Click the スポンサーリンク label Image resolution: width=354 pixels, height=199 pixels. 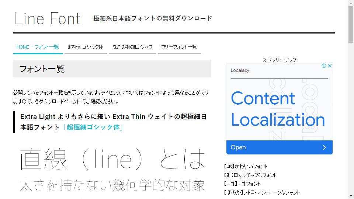pos(279,60)
